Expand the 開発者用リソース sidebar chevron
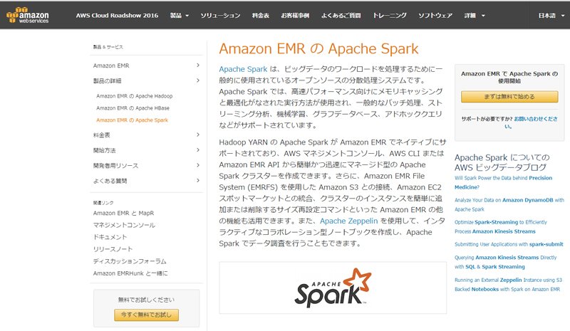This screenshot has height=331, width=570. [198, 165]
